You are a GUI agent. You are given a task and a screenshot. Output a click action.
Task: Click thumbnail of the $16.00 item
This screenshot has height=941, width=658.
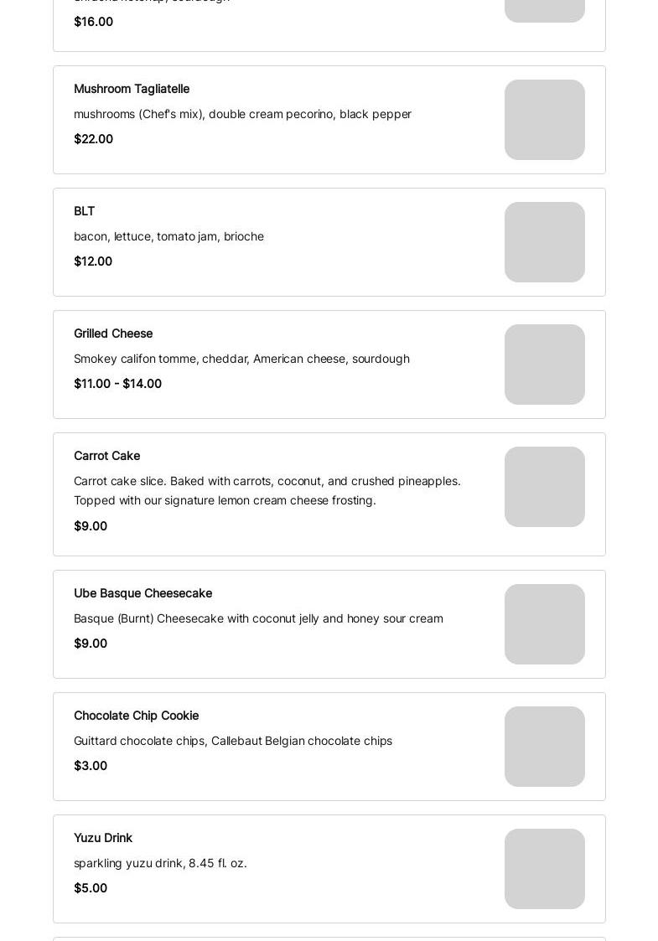coord(544,8)
